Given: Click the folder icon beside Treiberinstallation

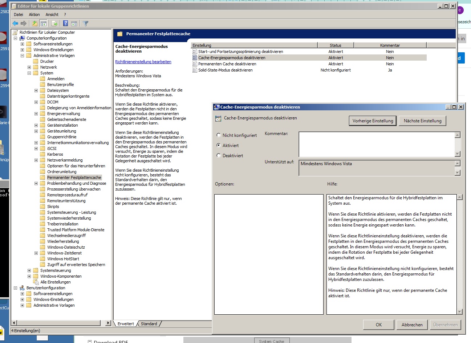Looking at the screenshot, I should tap(42, 224).
